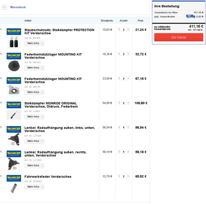The image size is (206, 204).
Task: Click the quantity field of Lenker rechts
Action: 124,152
